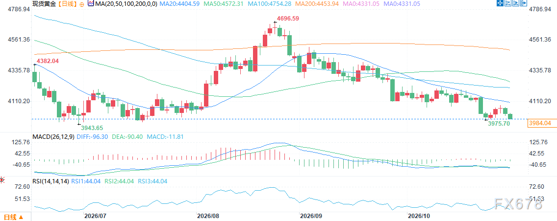Select the RSI(14,14,14) indicator label

(51, 181)
